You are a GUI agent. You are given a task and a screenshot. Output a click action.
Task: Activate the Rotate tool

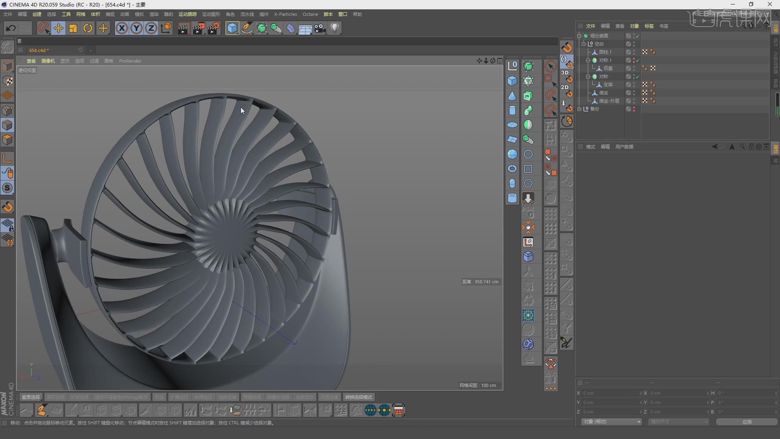click(x=88, y=28)
